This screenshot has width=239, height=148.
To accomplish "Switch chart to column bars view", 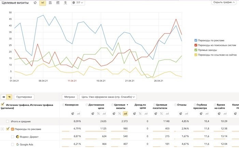I will click(58, 3).
